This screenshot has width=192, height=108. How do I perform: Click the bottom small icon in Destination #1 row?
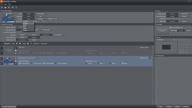(x=16, y=64)
